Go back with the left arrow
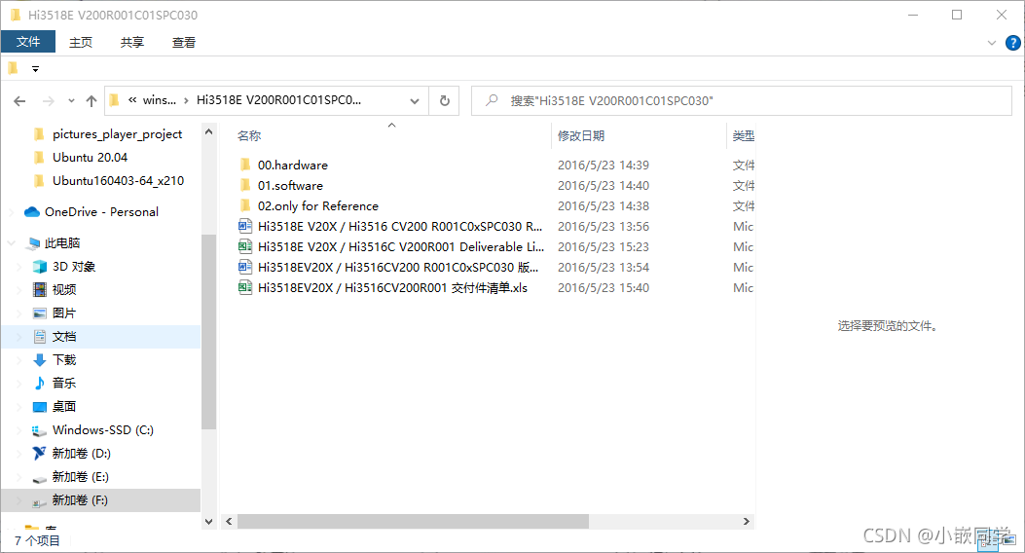The width and height of the screenshot is (1025, 553). [x=19, y=100]
